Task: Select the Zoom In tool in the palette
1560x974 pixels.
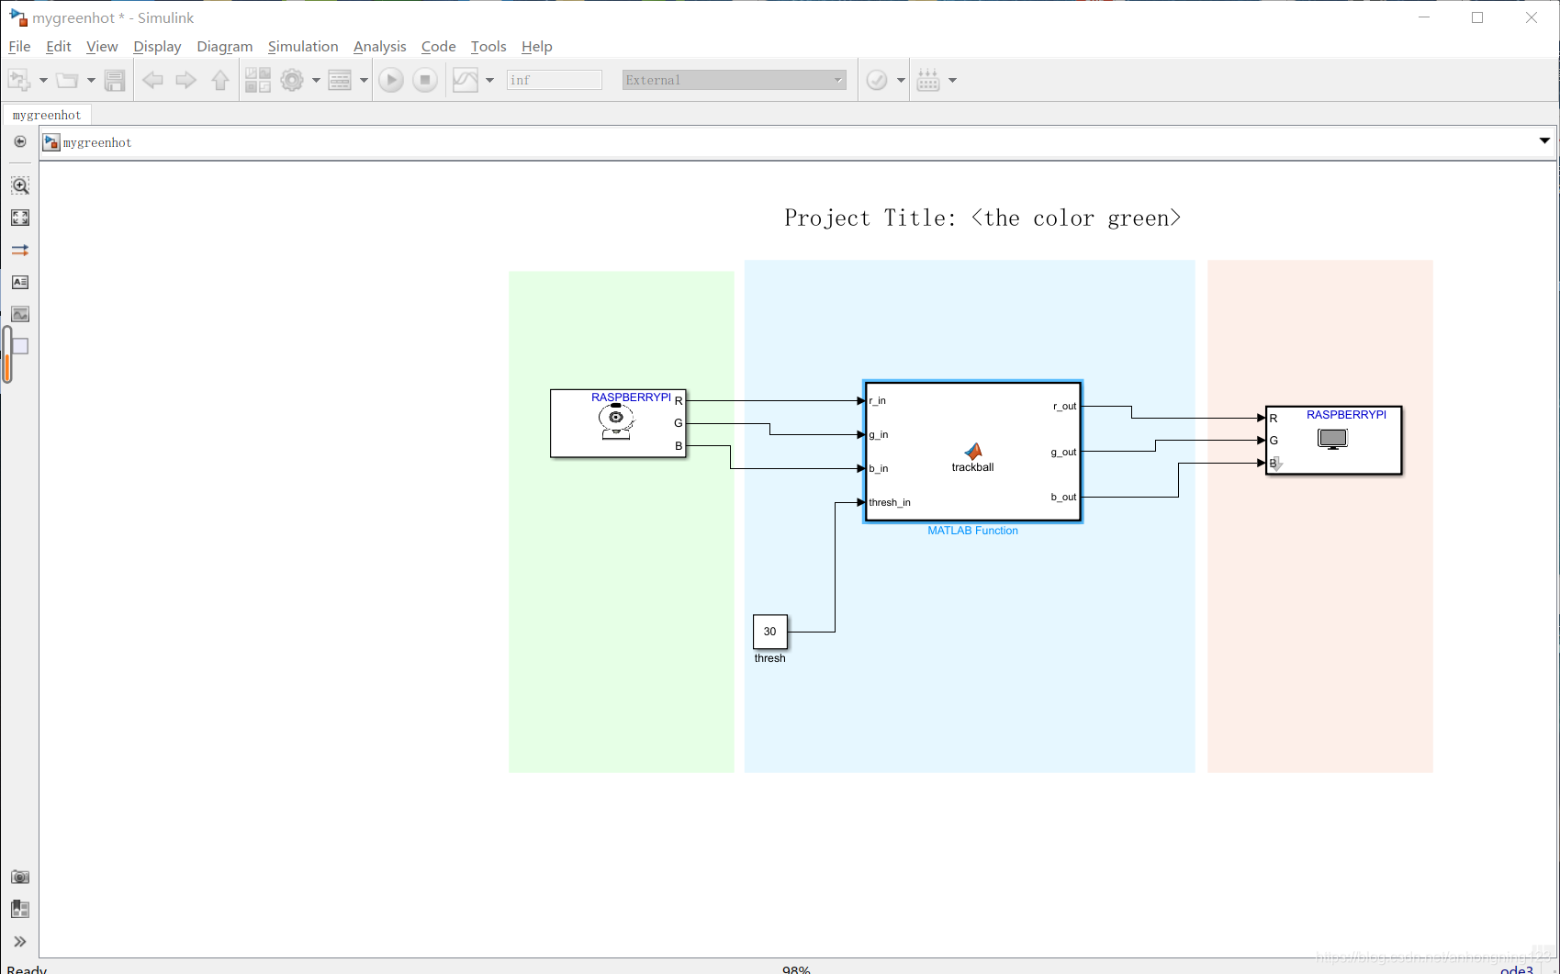Action: pyautogui.click(x=20, y=185)
